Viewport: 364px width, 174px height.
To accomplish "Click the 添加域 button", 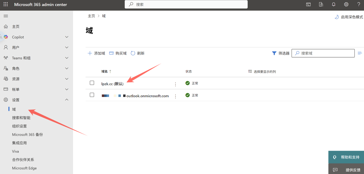I will pyautogui.click(x=96, y=53).
